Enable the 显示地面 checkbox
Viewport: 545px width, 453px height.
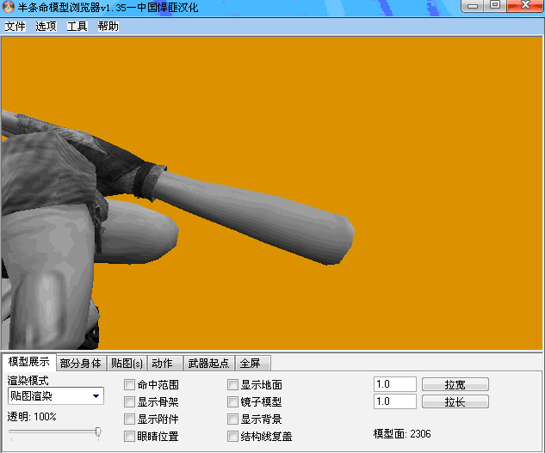pyautogui.click(x=232, y=385)
